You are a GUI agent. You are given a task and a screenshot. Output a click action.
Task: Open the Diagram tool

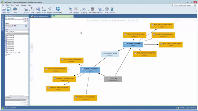point(49,10)
